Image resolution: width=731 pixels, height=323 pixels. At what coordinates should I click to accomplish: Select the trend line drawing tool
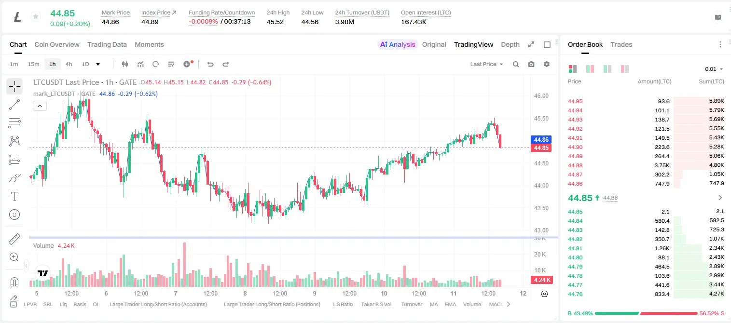(x=14, y=105)
